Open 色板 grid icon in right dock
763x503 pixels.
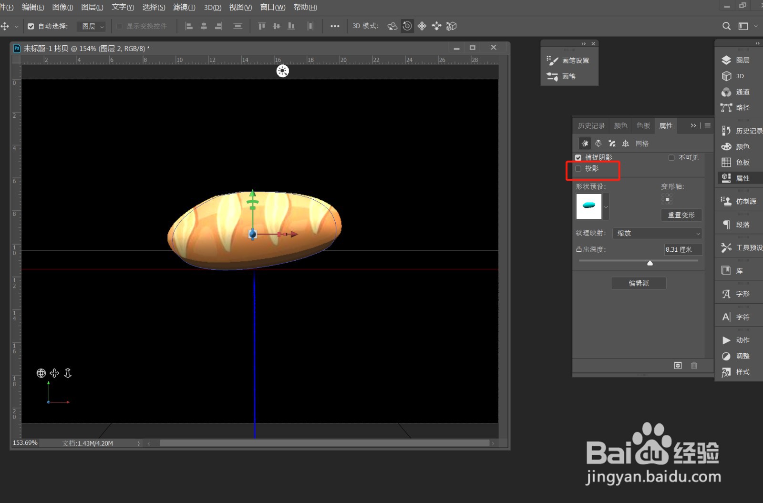(x=726, y=162)
